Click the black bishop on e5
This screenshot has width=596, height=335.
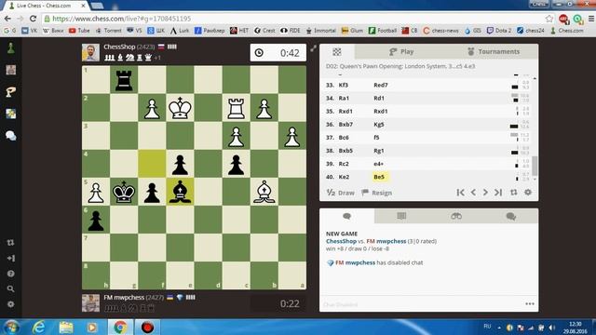click(x=180, y=192)
